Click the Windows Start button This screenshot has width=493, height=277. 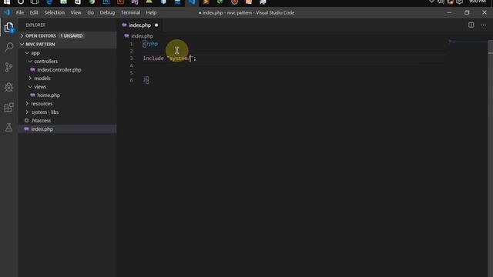(x=7, y=2)
